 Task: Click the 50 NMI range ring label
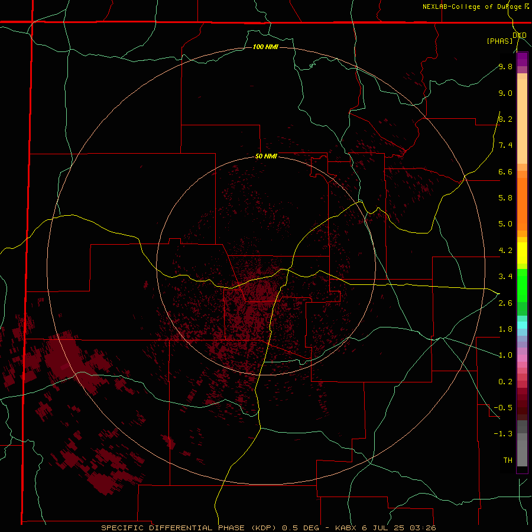coord(266,156)
